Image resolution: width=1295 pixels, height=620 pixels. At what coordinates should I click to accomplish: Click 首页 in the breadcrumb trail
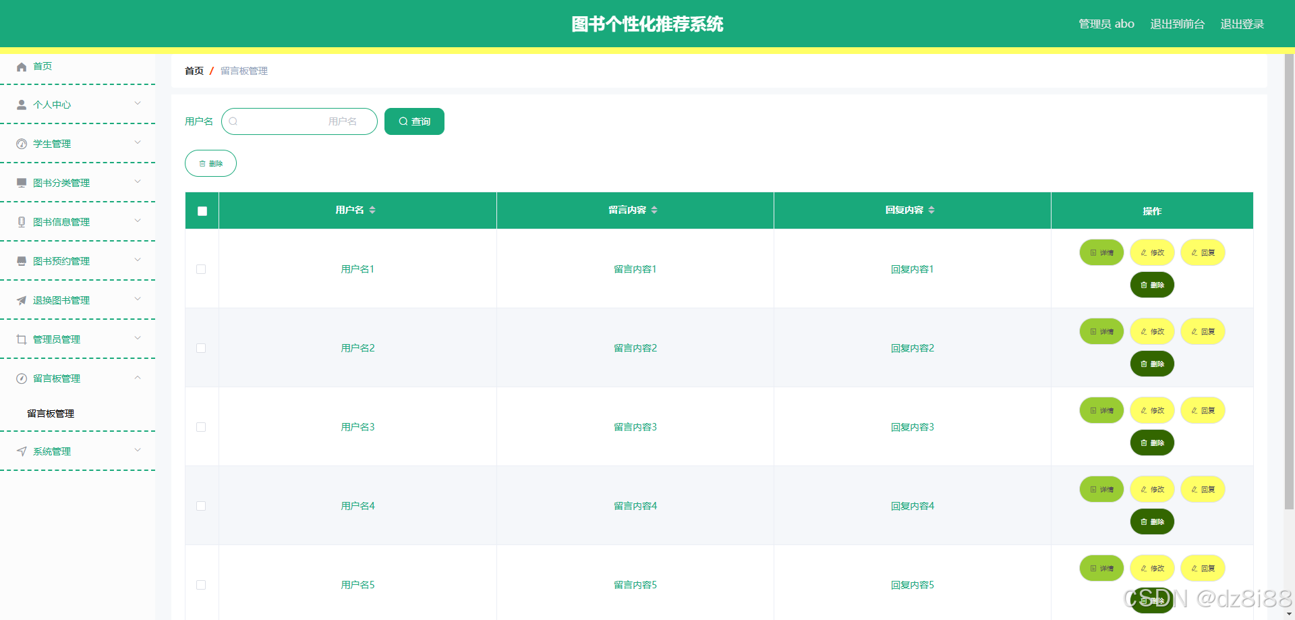coord(194,71)
